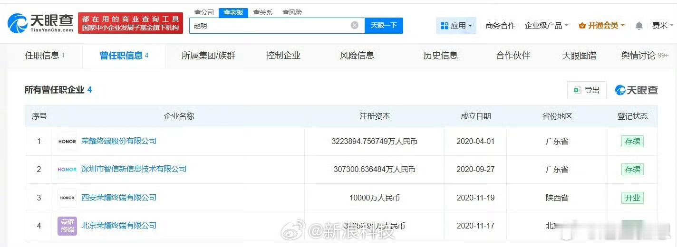This screenshot has width=677, height=247.
Task: Click the 企业名称 column header
Action: (x=179, y=116)
